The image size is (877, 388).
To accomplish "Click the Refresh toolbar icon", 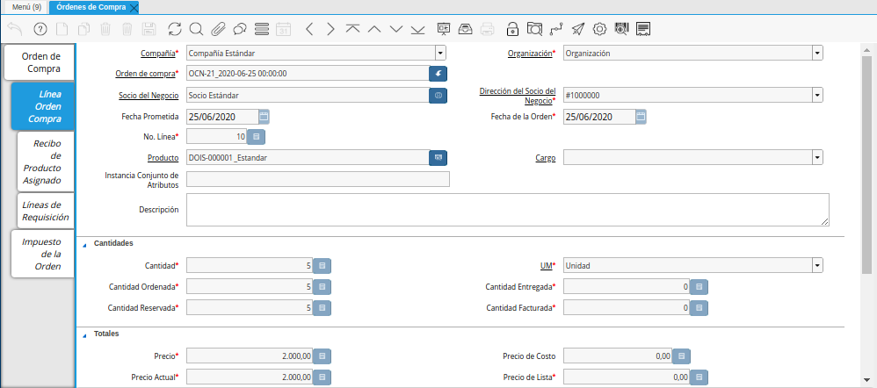I will (x=175, y=29).
